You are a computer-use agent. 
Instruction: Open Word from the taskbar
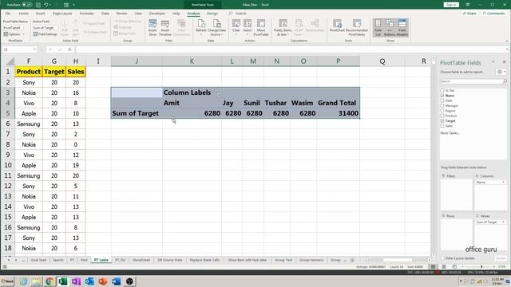(x=116, y=281)
